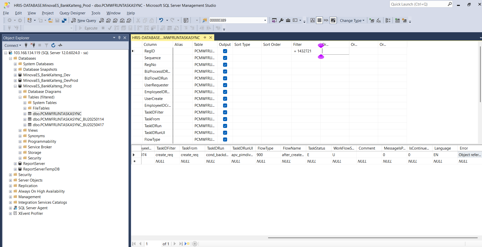The width and height of the screenshot is (482, 247).
Task: Uncheck the Output box for UserCreate
Action: point(225,99)
